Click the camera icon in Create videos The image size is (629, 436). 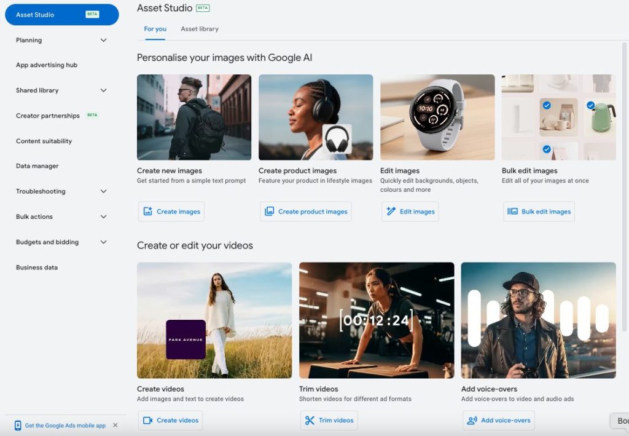[147, 421]
